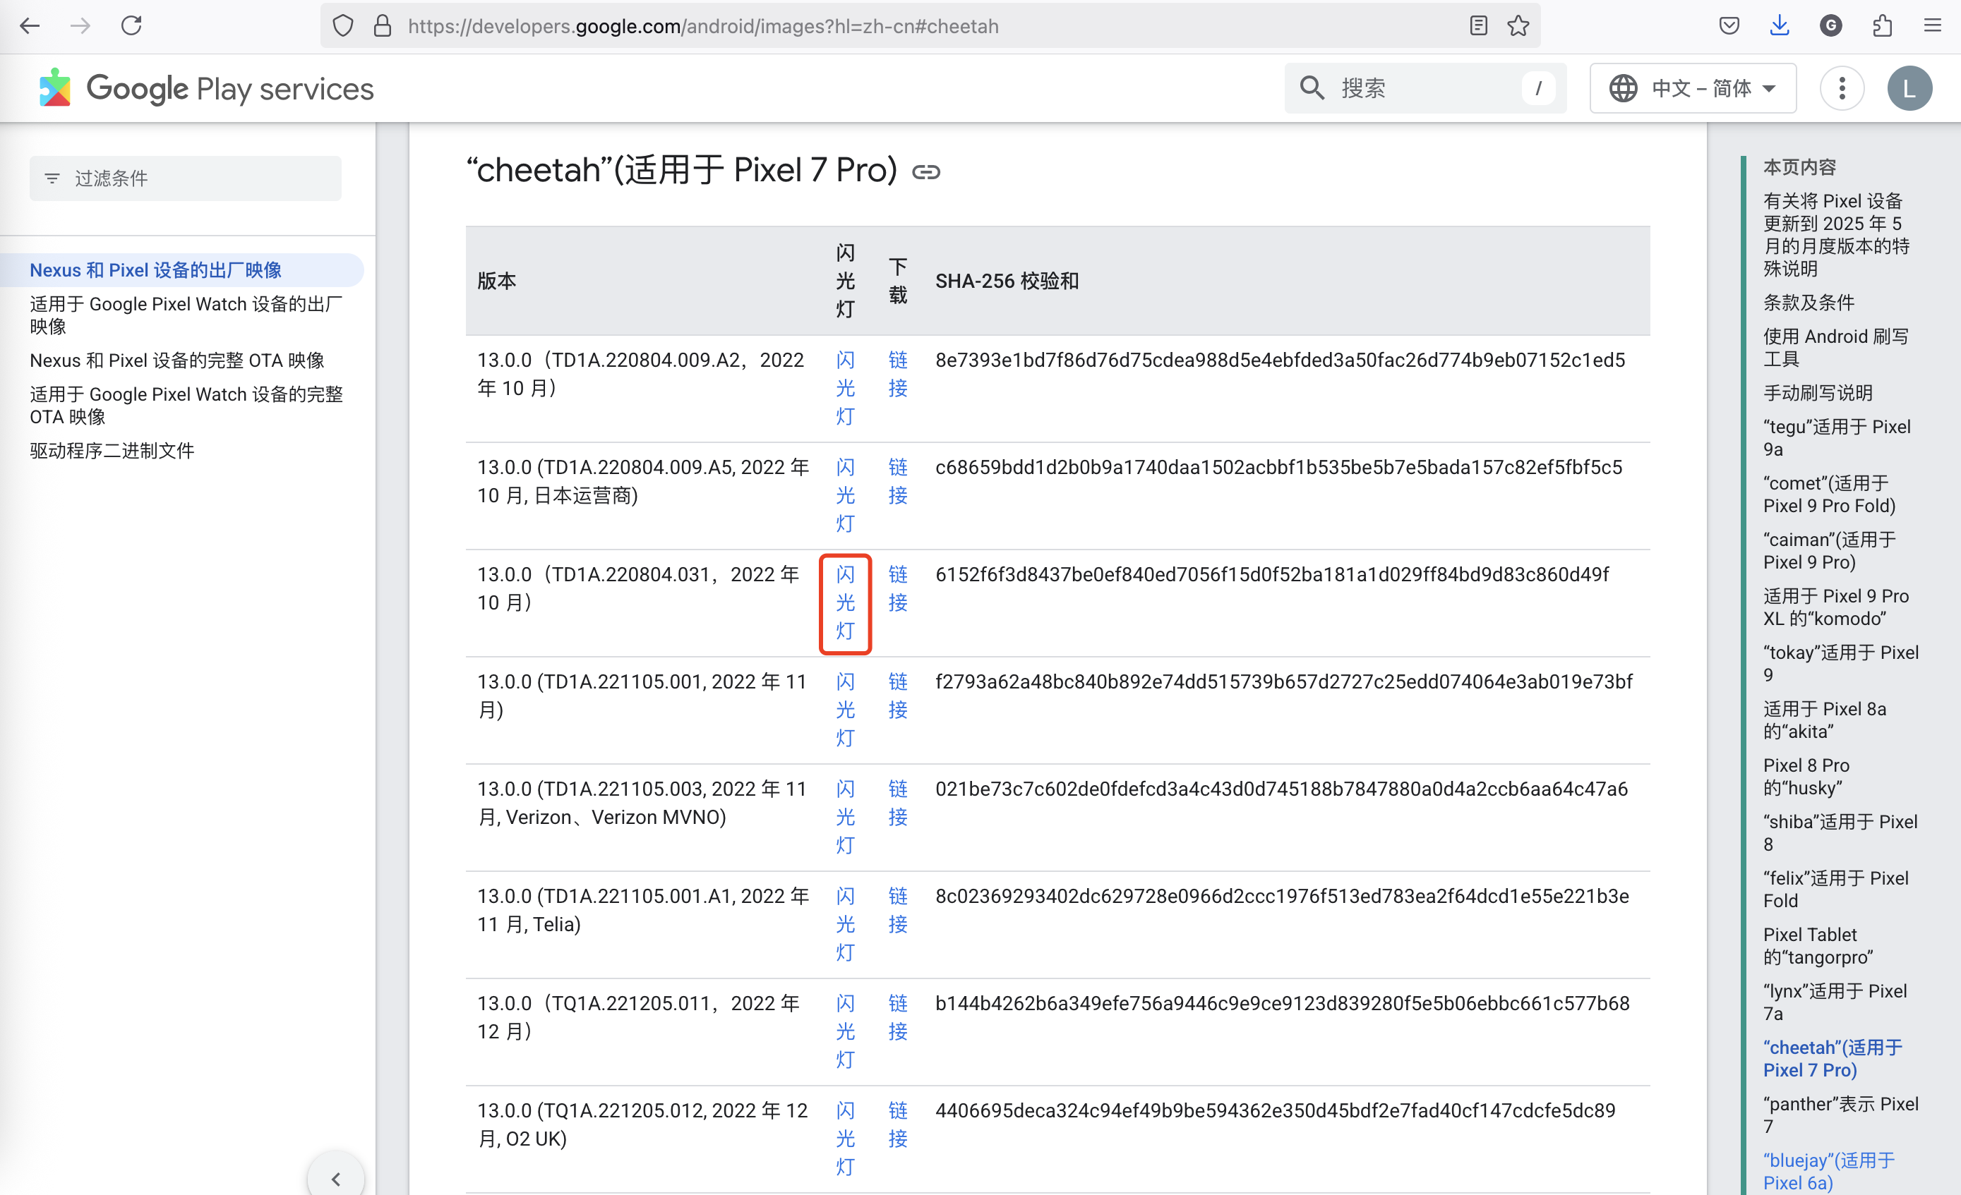Image resolution: width=1961 pixels, height=1195 pixels.
Task: Click 链接 download for Verizon TD1A.221105.003
Action: coord(898,803)
